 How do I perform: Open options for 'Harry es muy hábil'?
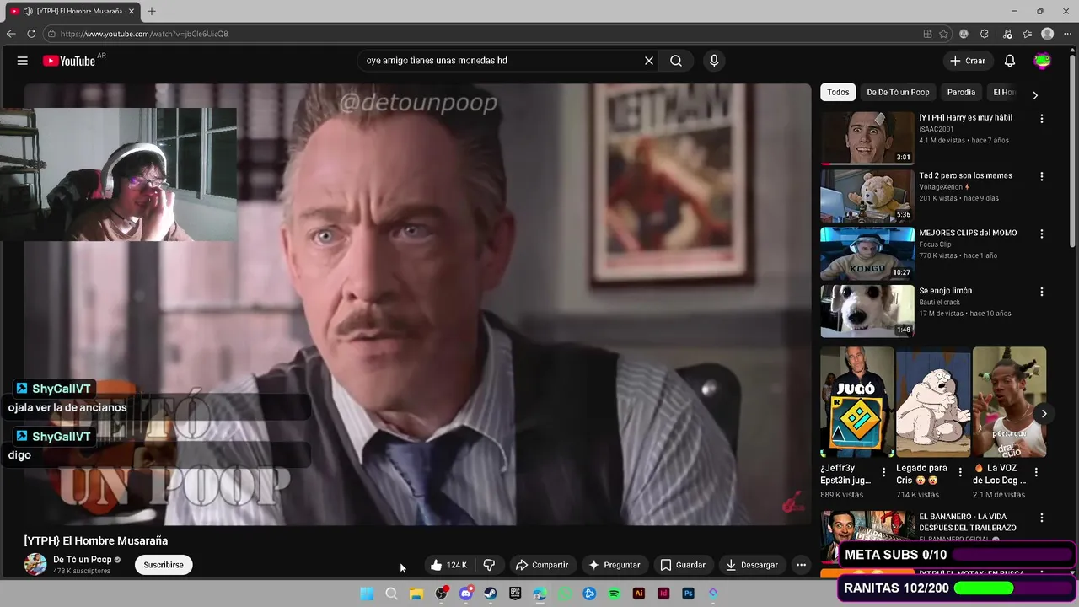pos(1042,119)
